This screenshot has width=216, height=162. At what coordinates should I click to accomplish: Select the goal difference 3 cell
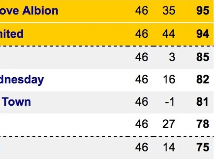172,57
